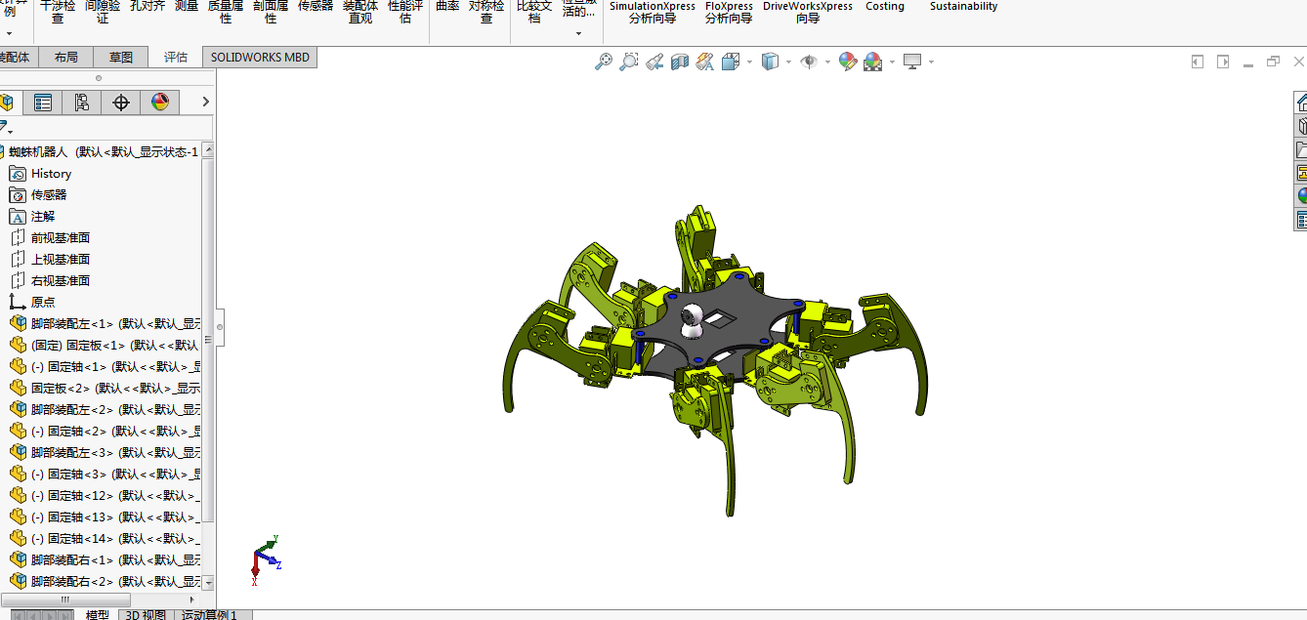
Task: Open the Sustainability tool
Action: coord(964,6)
